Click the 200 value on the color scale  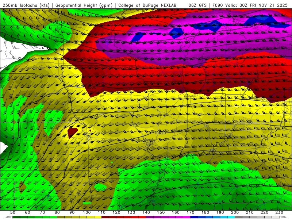pyautogui.click(x=235, y=212)
